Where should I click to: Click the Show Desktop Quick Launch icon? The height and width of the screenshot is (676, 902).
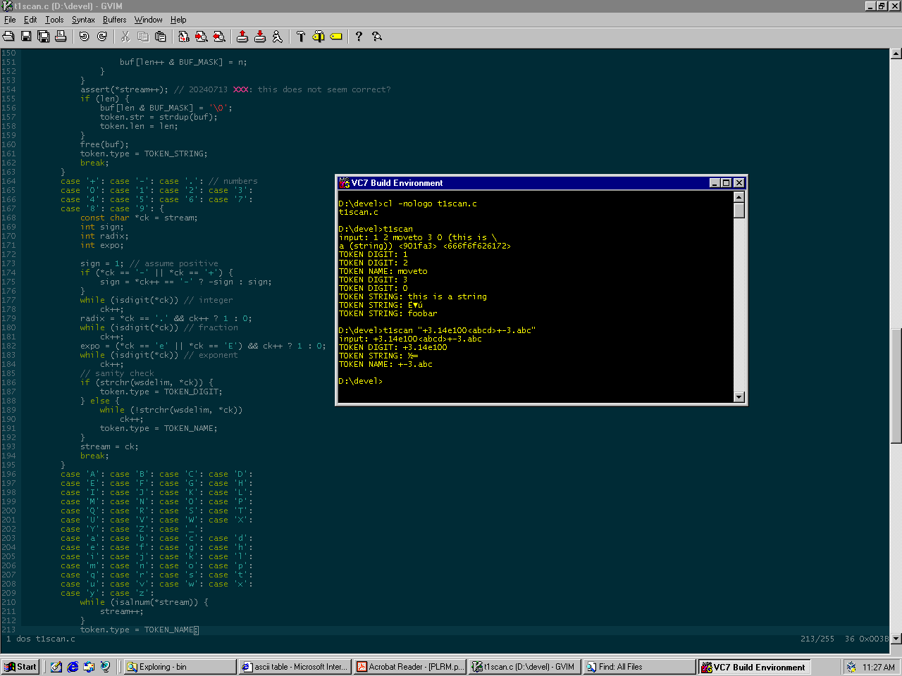click(x=56, y=667)
